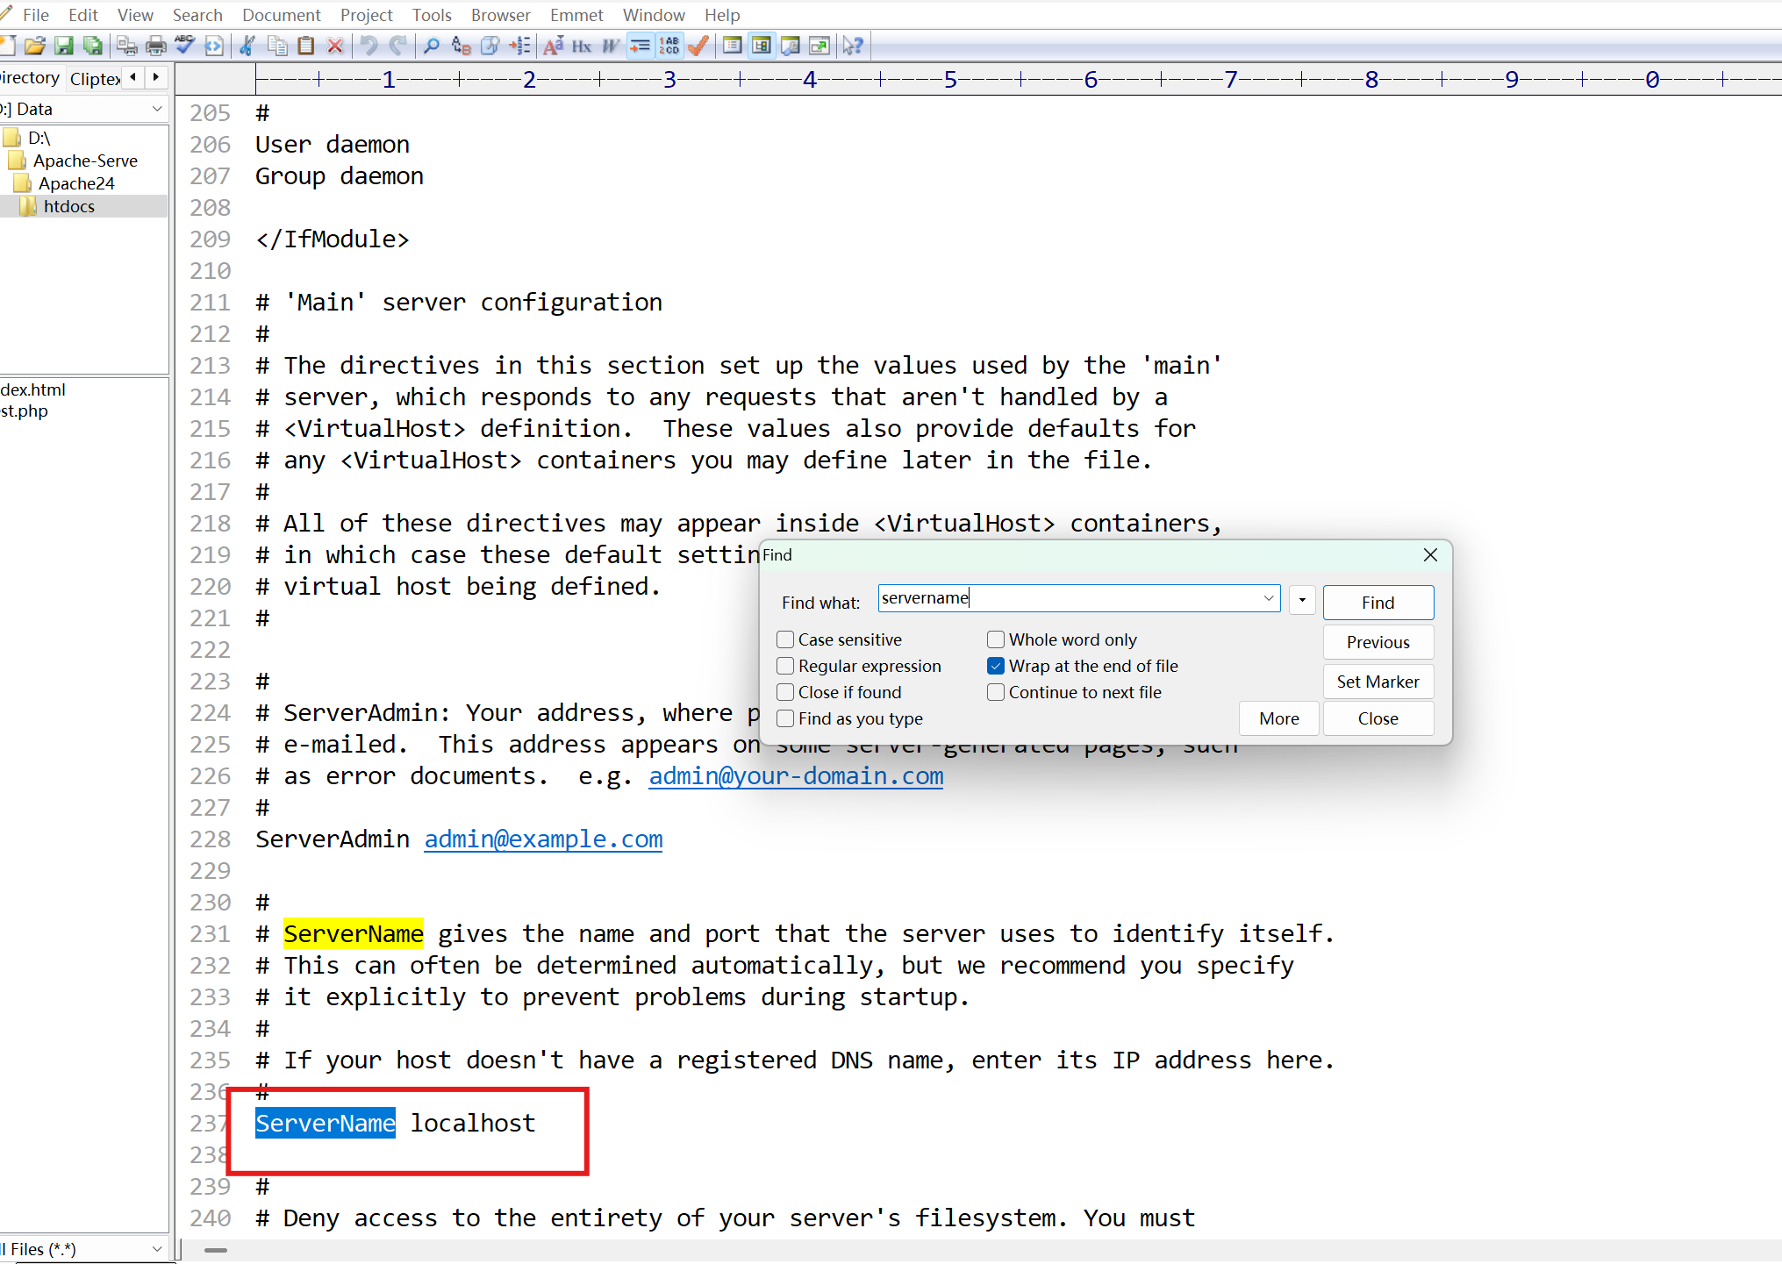Run the spell checker toolbar icon

coord(184,46)
